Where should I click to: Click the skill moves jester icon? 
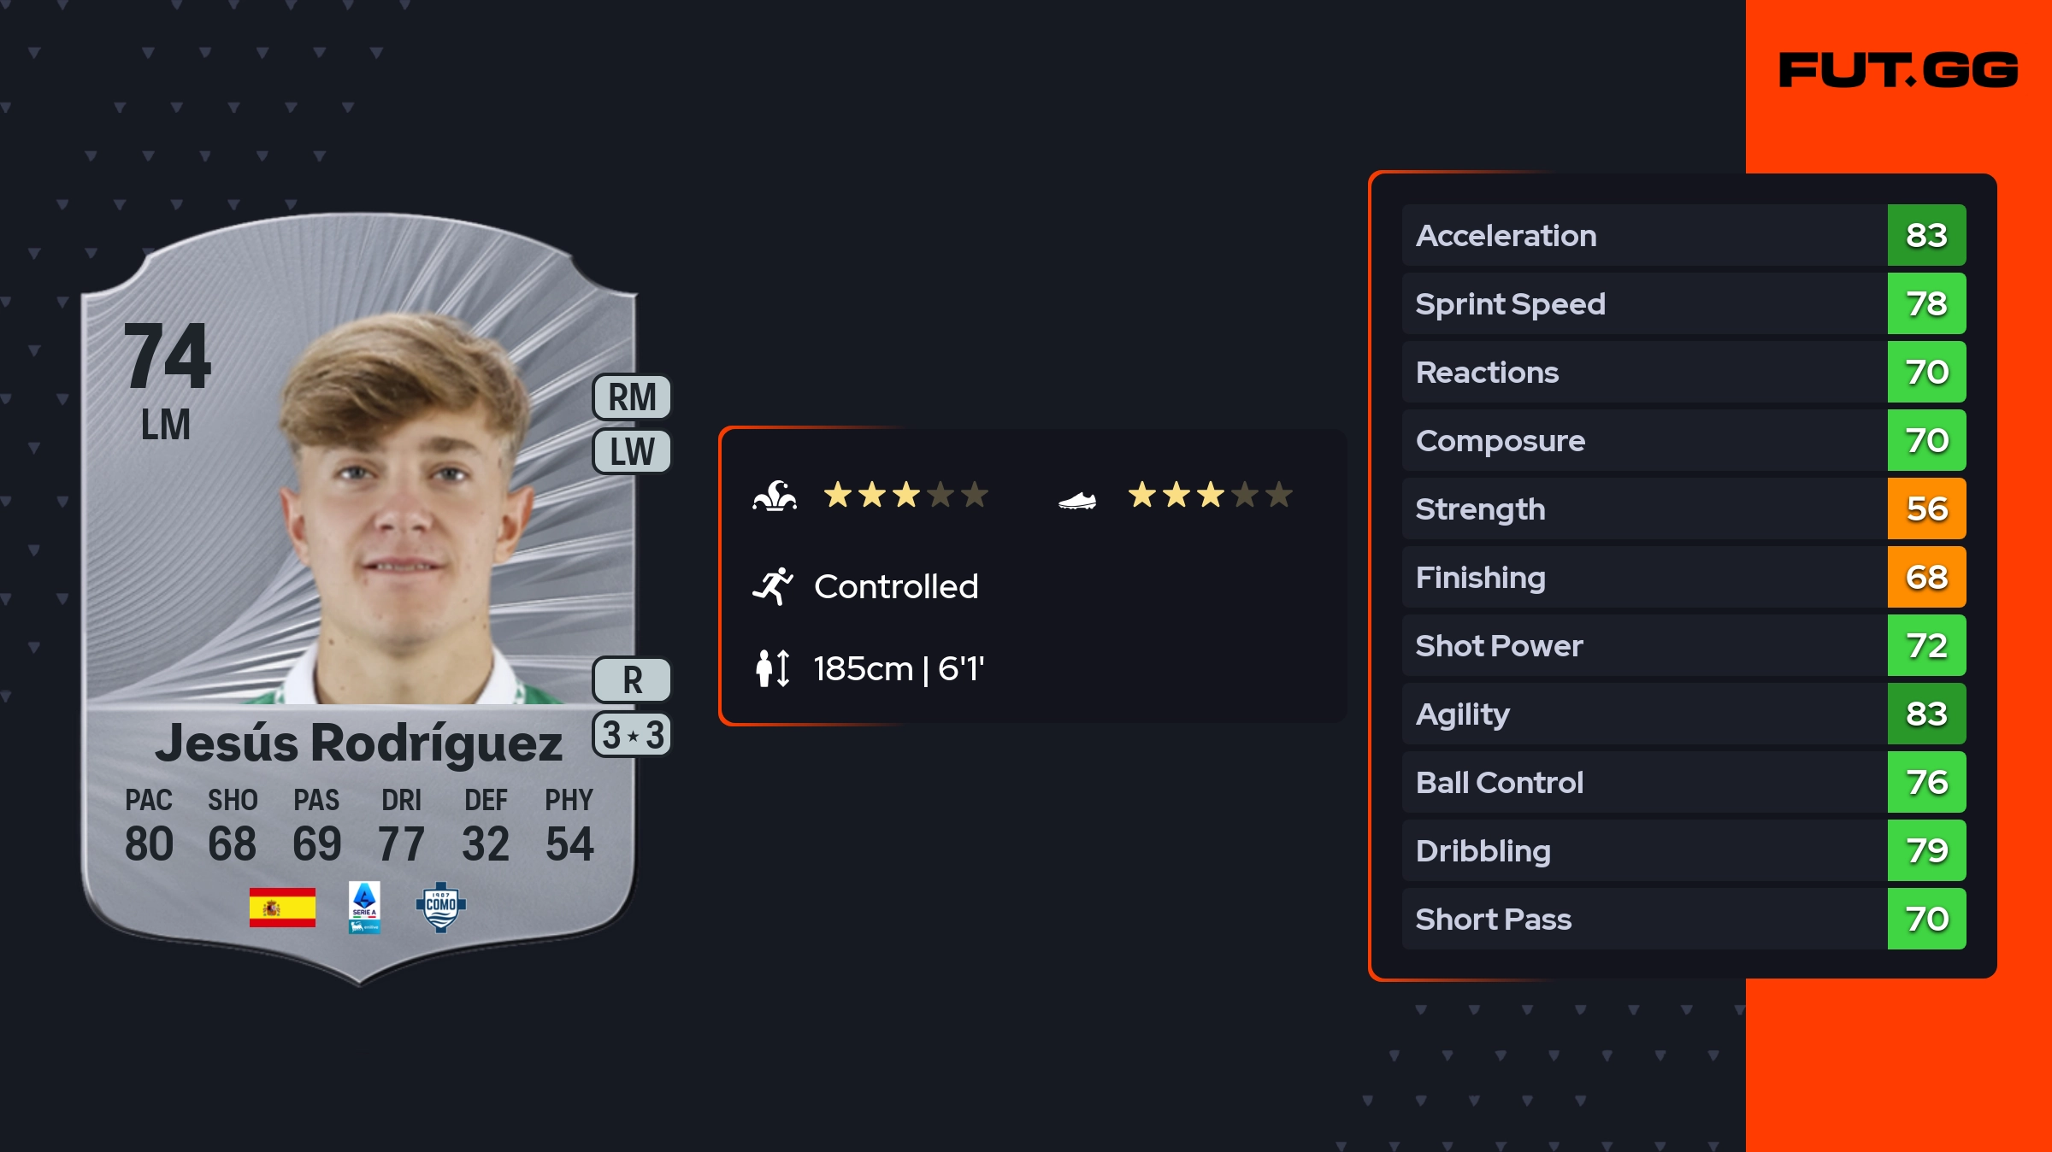(775, 496)
